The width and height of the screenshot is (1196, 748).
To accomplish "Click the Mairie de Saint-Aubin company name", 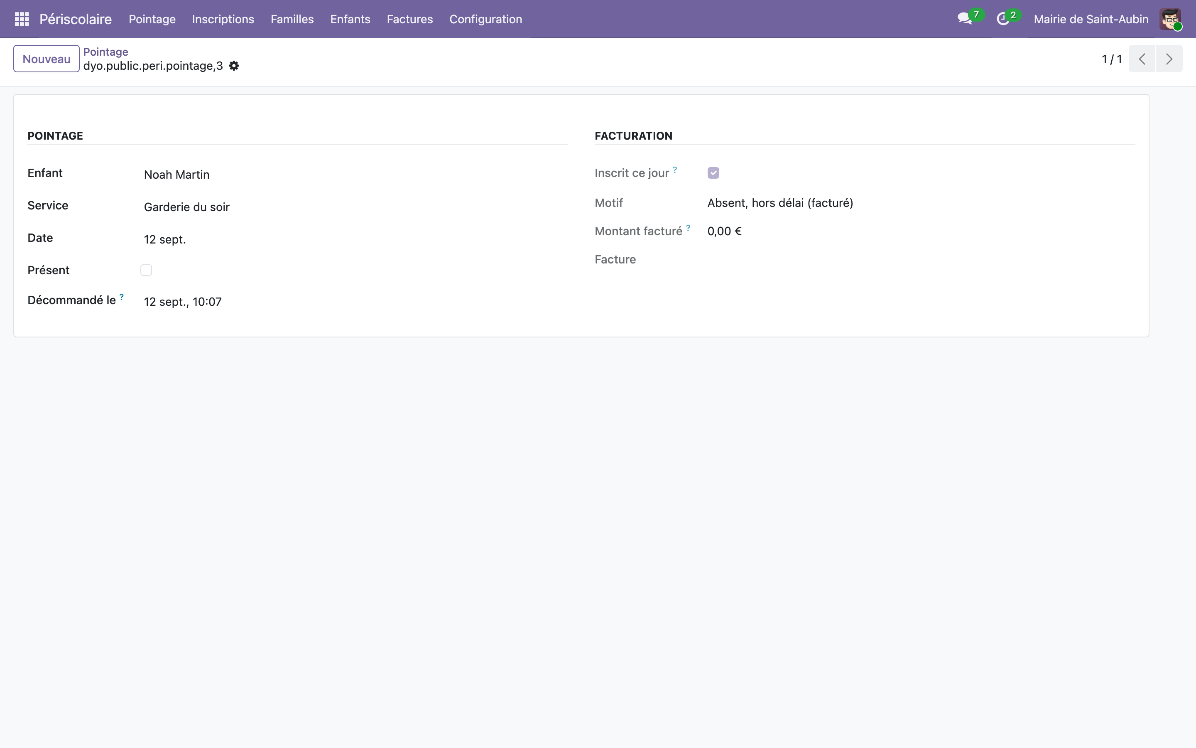I will (1091, 19).
